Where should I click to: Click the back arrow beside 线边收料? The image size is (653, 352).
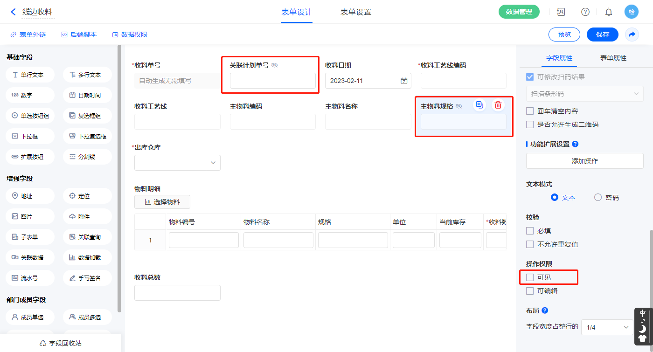[13, 12]
